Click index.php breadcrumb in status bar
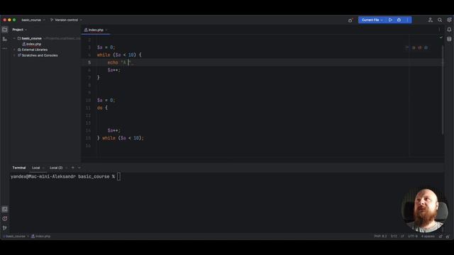Screen dimensions: 454x255 41,236
